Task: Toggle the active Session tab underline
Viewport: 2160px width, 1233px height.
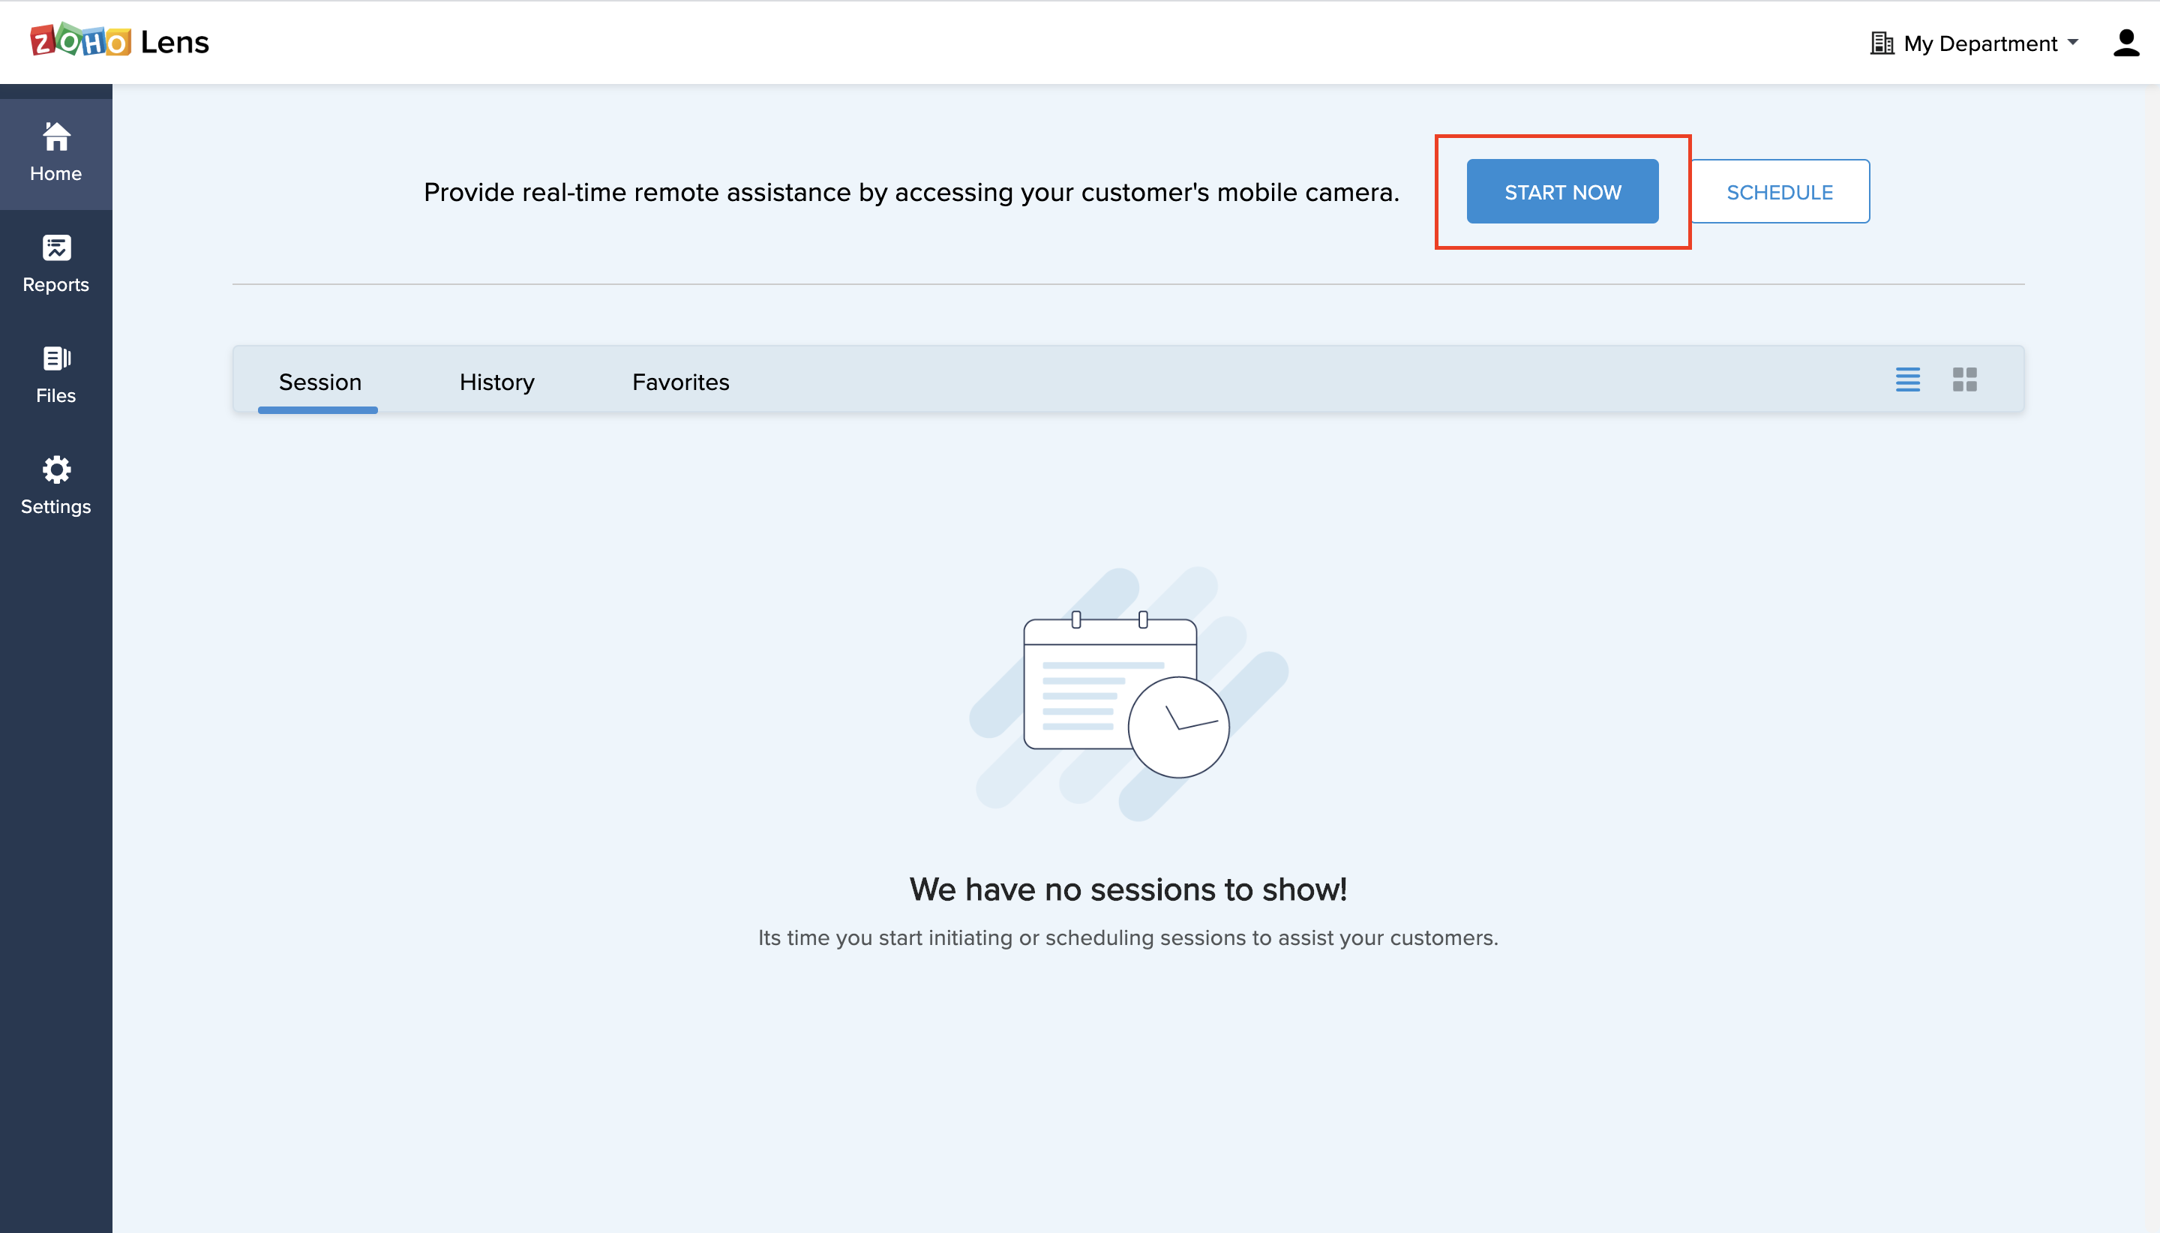Action: tap(317, 409)
